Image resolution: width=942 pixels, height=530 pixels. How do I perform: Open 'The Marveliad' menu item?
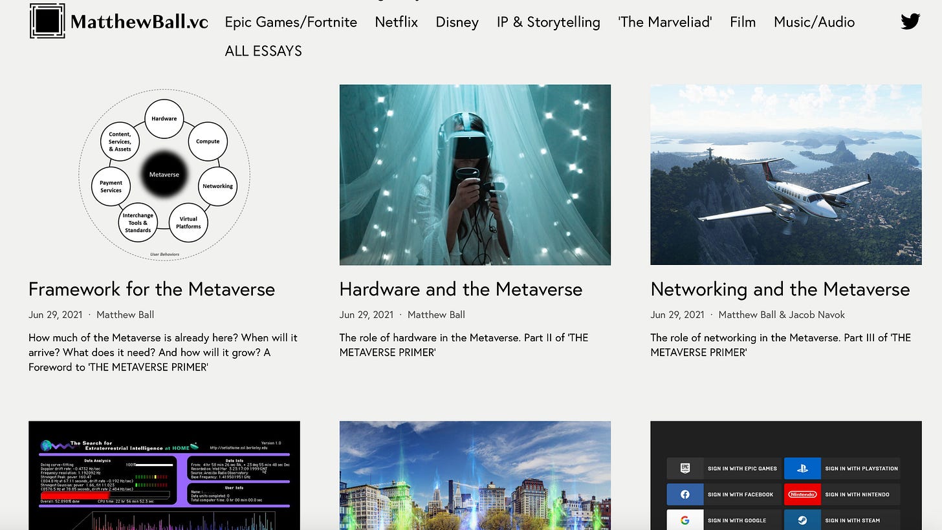[x=664, y=22]
